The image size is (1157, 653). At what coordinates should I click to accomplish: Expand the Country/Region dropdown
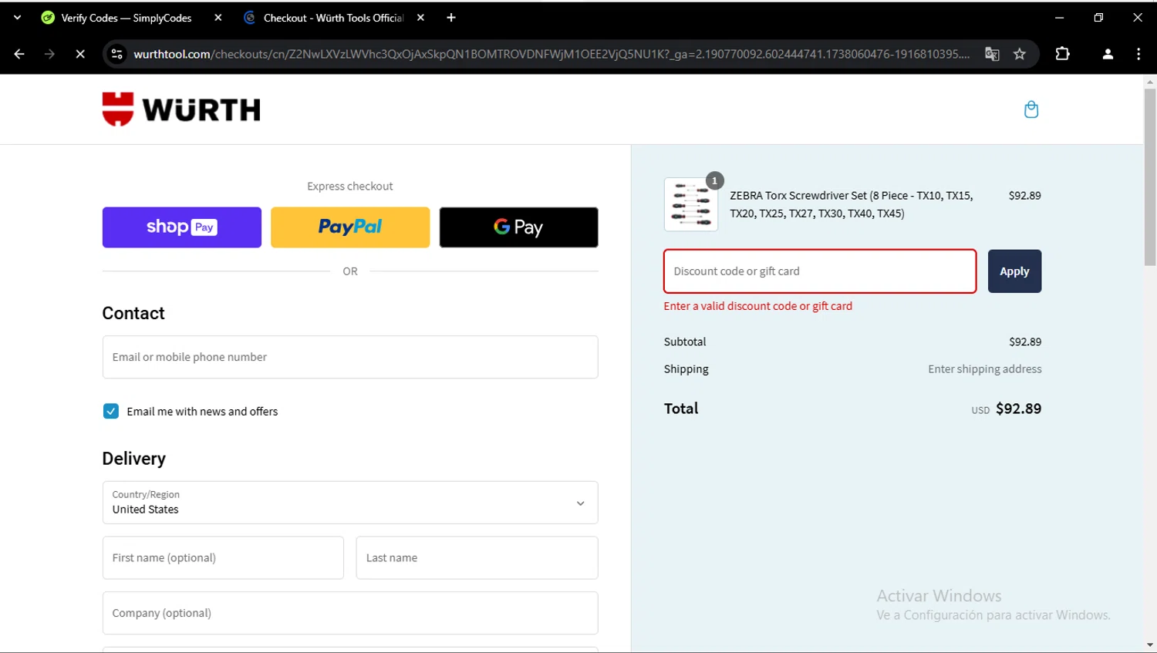click(x=350, y=503)
